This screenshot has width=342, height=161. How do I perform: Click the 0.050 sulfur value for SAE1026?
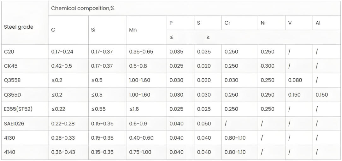[204, 124]
